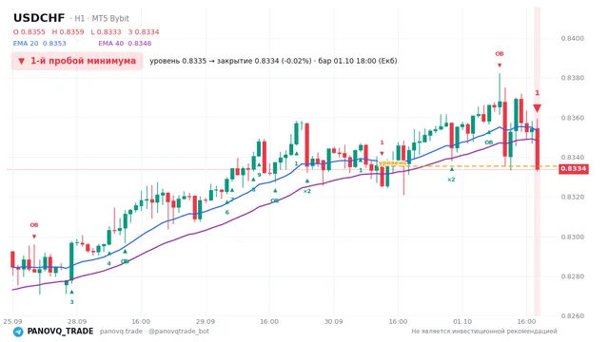Screen dimensions: 609x342
Task: Click the 0.8260 price axis label
Action: tap(573, 316)
